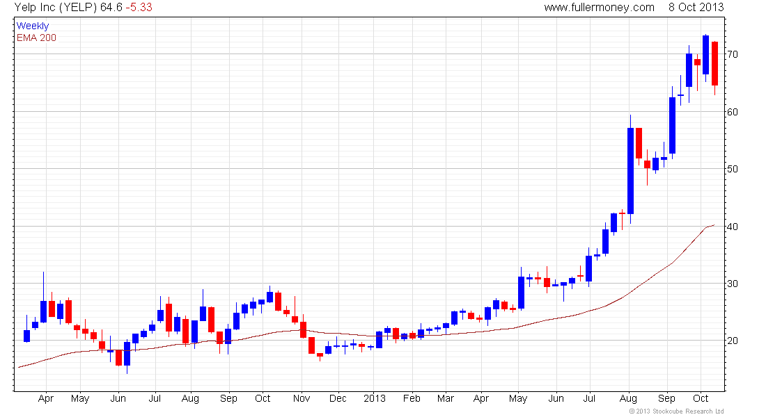Click the first 'Oct' label on time axis
Screen dimensions: 766x417
point(263,399)
